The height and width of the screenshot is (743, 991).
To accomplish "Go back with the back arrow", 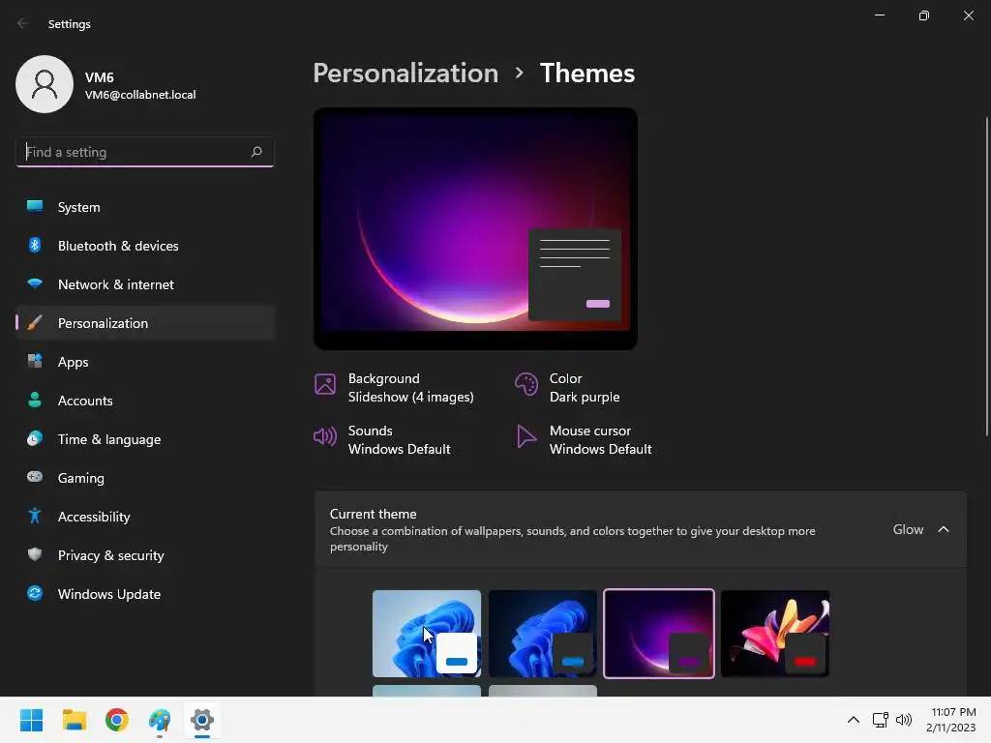I will pos(23,23).
